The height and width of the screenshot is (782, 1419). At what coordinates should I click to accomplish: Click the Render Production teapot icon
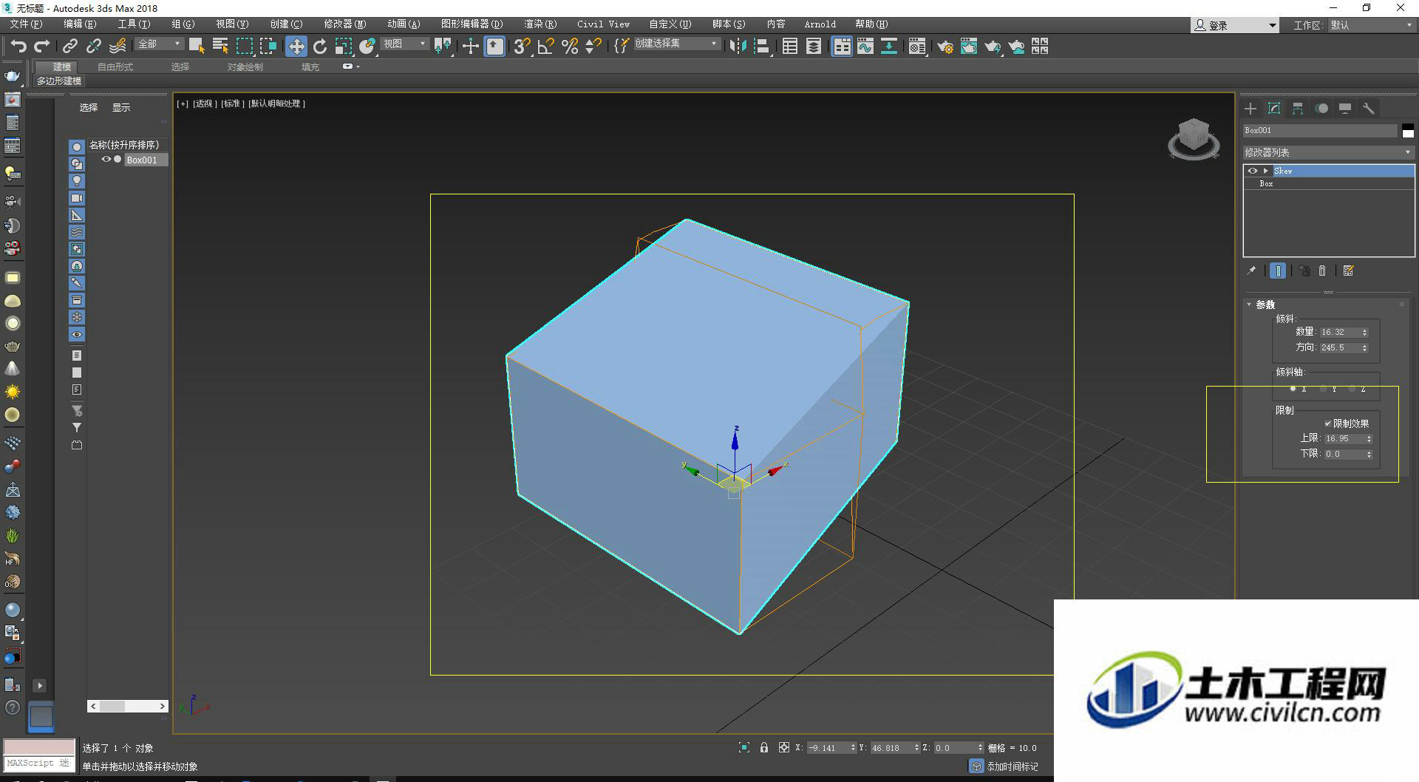tap(993, 47)
